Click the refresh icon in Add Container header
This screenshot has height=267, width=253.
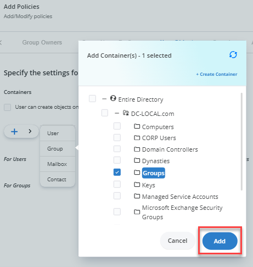(233, 55)
